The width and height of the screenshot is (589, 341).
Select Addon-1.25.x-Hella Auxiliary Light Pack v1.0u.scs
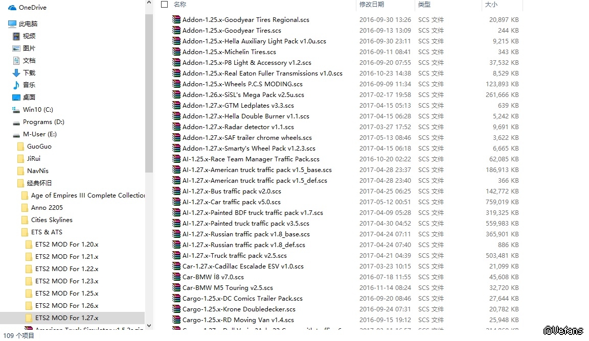point(254,41)
